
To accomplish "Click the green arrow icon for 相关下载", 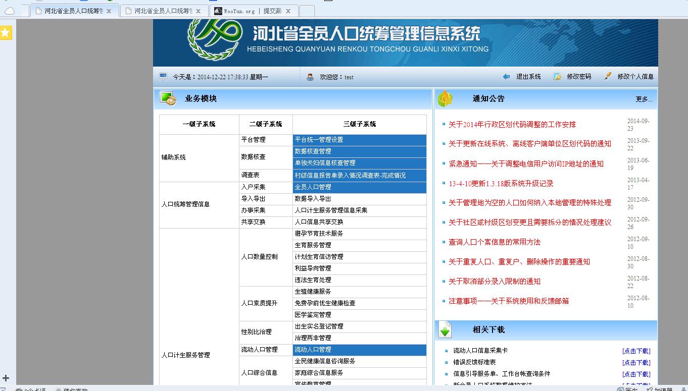I will 445,329.
